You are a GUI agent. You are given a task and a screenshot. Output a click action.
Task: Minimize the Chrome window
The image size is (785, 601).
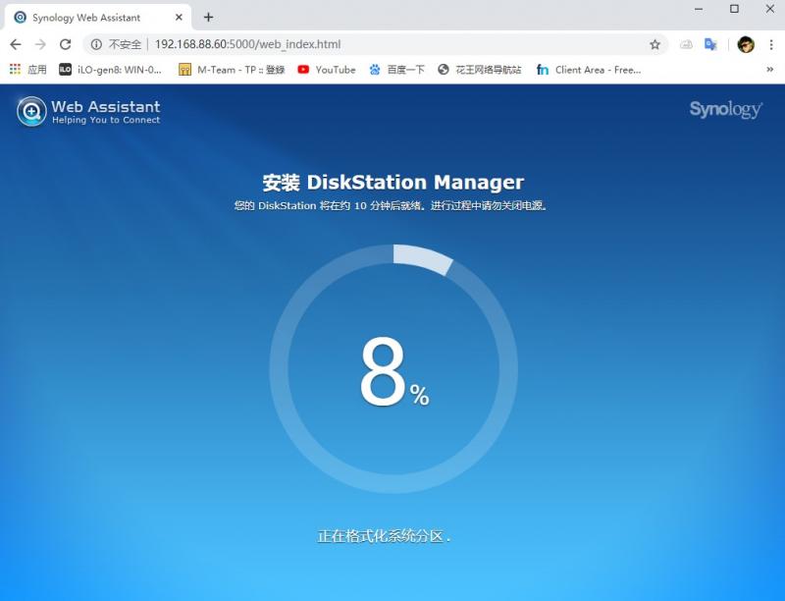[x=699, y=9]
